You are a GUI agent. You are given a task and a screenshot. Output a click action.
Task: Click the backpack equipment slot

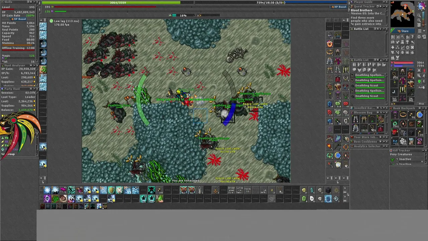click(411, 75)
